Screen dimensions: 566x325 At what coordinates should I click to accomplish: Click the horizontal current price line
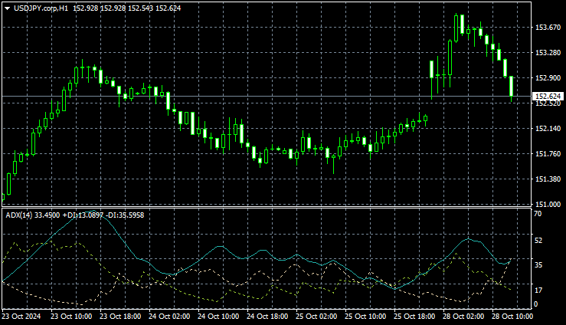[230, 97]
